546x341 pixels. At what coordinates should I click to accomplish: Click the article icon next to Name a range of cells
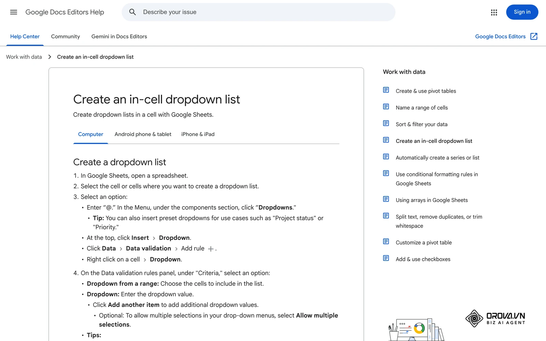386,107
